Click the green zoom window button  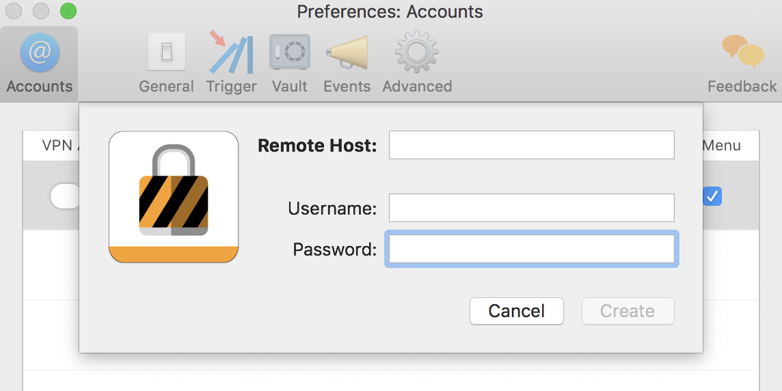pyautogui.click(x=68, y=10)
